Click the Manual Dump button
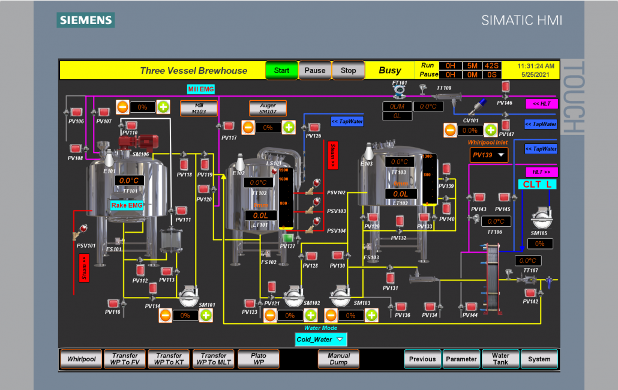 tap(338, 359)
